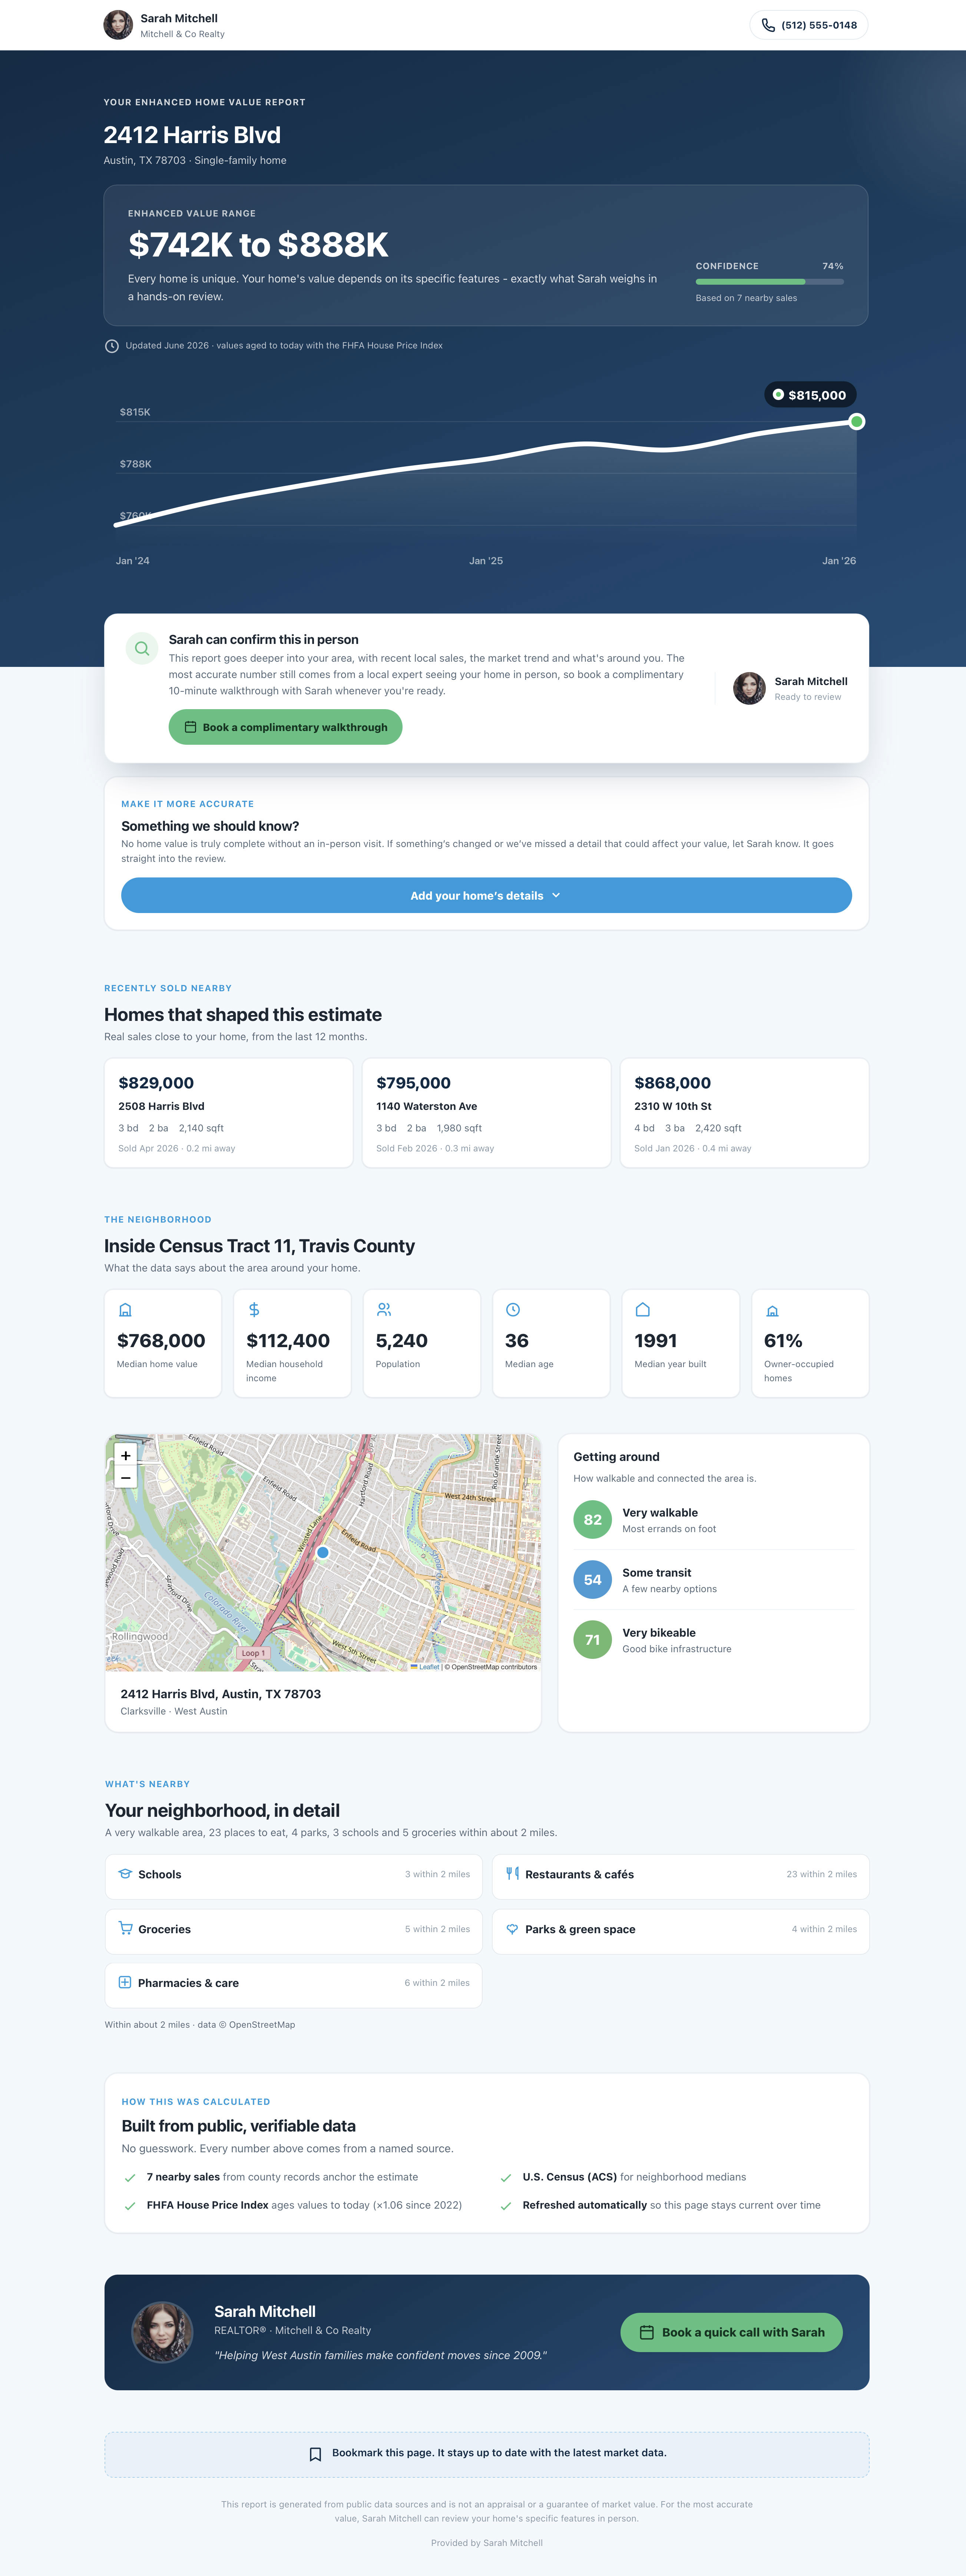
Task: Click the house icon above Median year built
Action: click(x=643, y=1310)
